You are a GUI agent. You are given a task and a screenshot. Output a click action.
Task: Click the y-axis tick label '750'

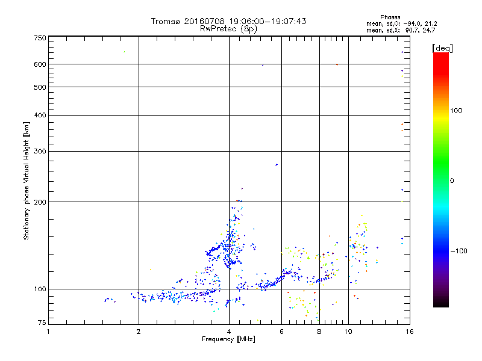(x=40, y=38)
